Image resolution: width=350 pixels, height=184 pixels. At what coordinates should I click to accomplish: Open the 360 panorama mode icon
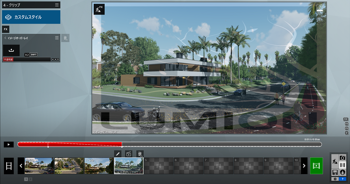pos(342,172)
